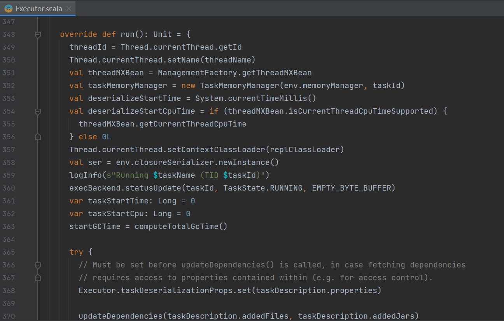Close the Executor.scala tab
Screen dimensions: 504x321
coord(69,9)
